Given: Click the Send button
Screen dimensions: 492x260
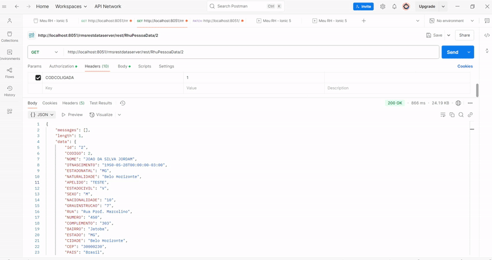Looking at the screenshot, I should [x=453, y=52].
